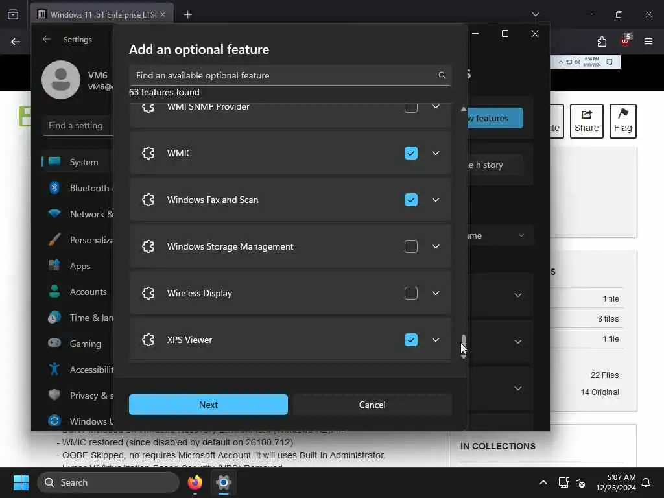Open the Settings app from the taskbar

click(224, 482)
